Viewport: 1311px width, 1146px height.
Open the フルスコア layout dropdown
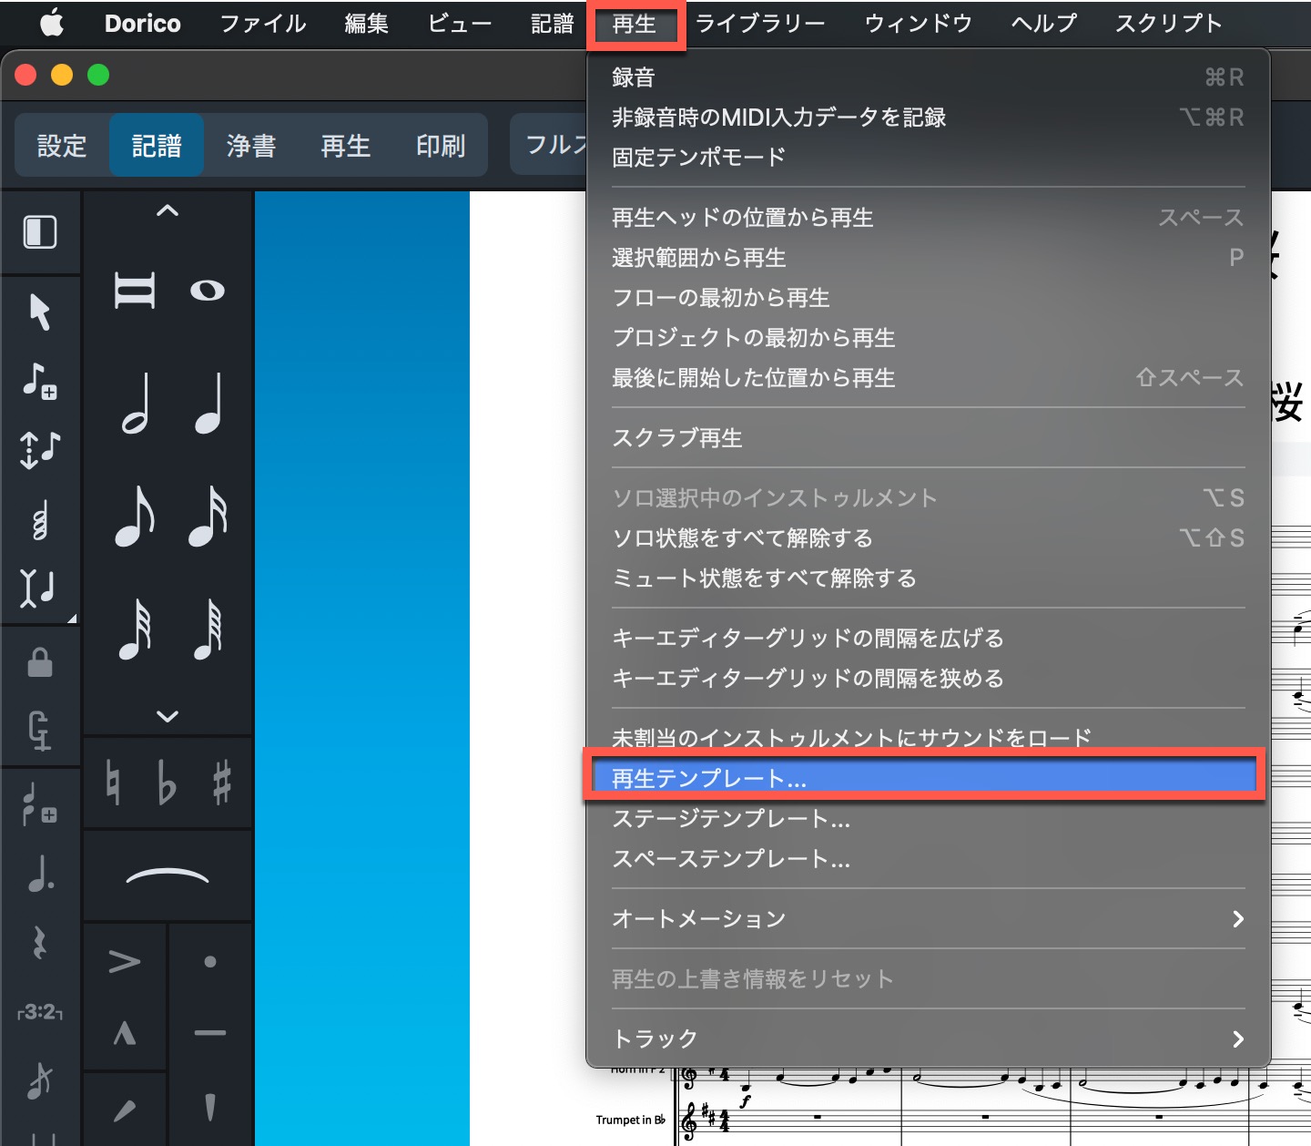(548, 145)
